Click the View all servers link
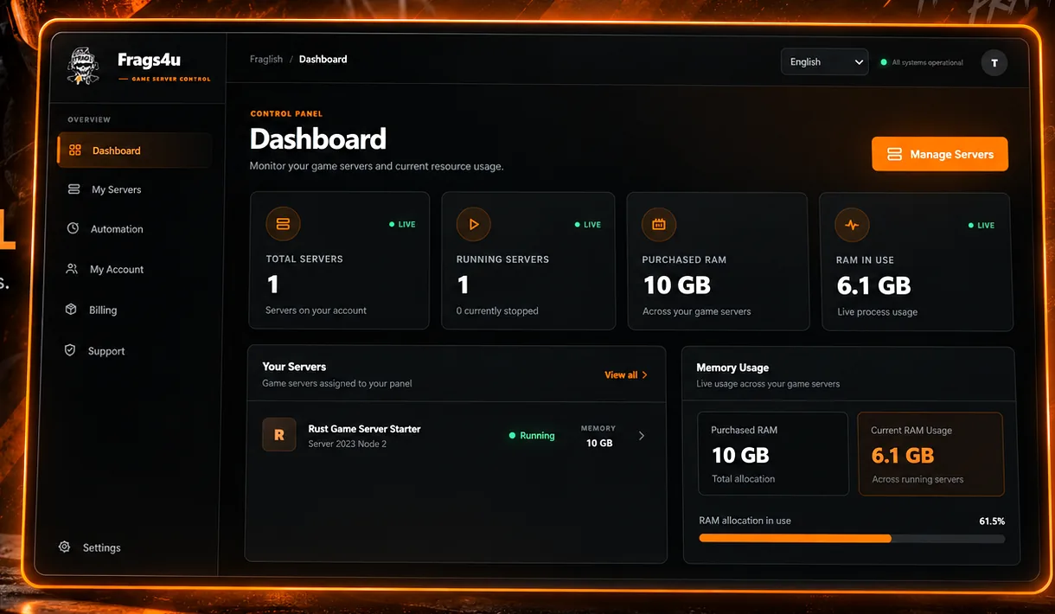The height and width of the screenshot is (614, 1055). coord(626,375)
